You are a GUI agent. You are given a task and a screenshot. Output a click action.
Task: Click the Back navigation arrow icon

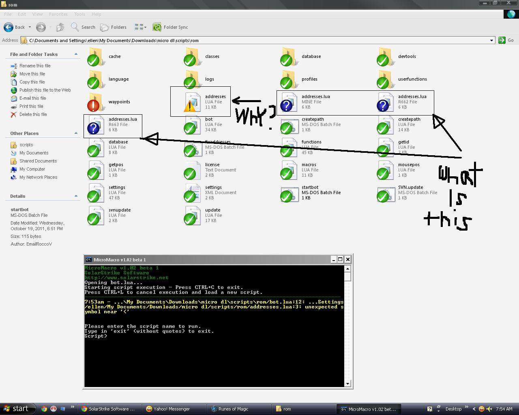pos(9,27)
